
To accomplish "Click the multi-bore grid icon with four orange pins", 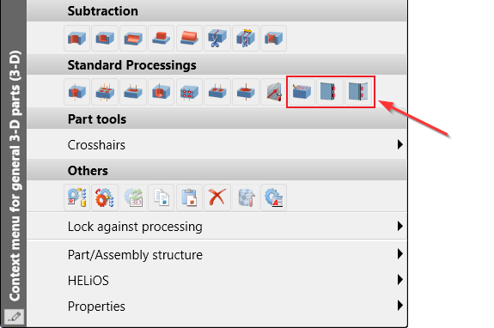I will point(105,92).
